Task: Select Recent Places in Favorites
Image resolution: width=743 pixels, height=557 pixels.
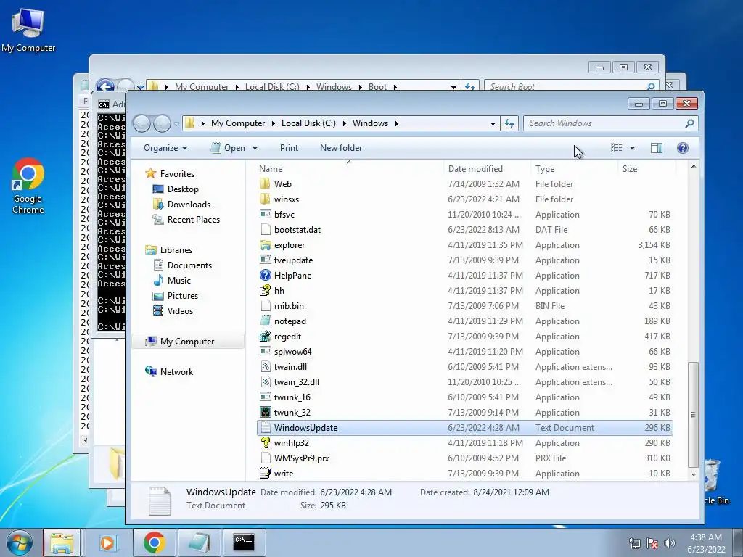Action: coord(193,219)
